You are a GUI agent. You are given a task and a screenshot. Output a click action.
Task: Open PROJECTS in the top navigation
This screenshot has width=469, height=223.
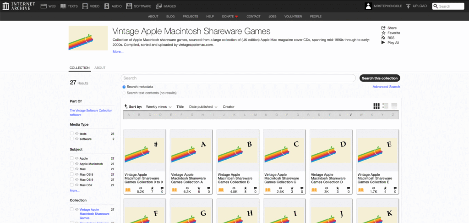pyautogui.click(x=191, y=17)
